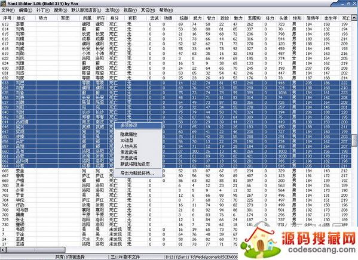
Task: Open the 默认游戏语言(L) menu
Action: pos(86,10)
